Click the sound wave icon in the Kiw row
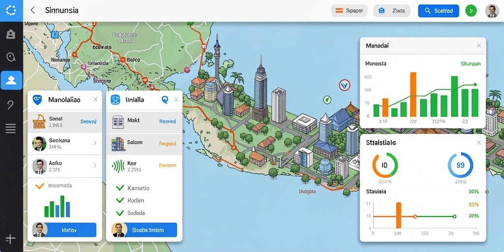Viewport: 504px width, 252px height. tap(118, 166)
